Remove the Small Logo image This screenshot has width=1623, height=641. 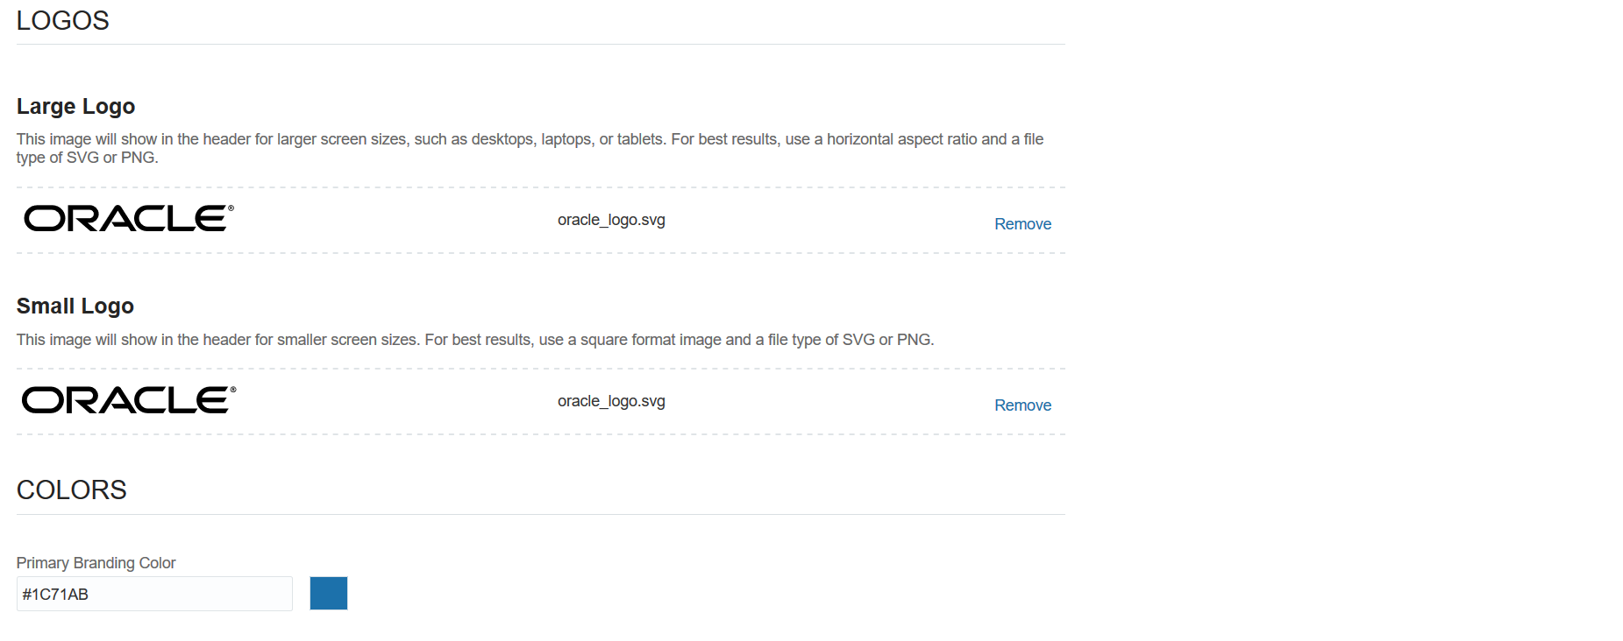(1022, 405)
